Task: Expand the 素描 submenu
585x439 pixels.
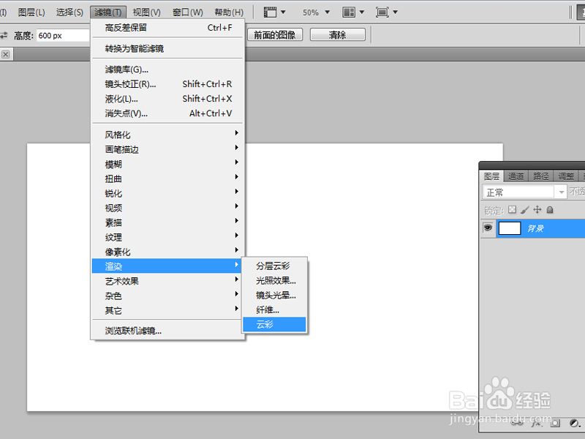Action: point(168,222)
